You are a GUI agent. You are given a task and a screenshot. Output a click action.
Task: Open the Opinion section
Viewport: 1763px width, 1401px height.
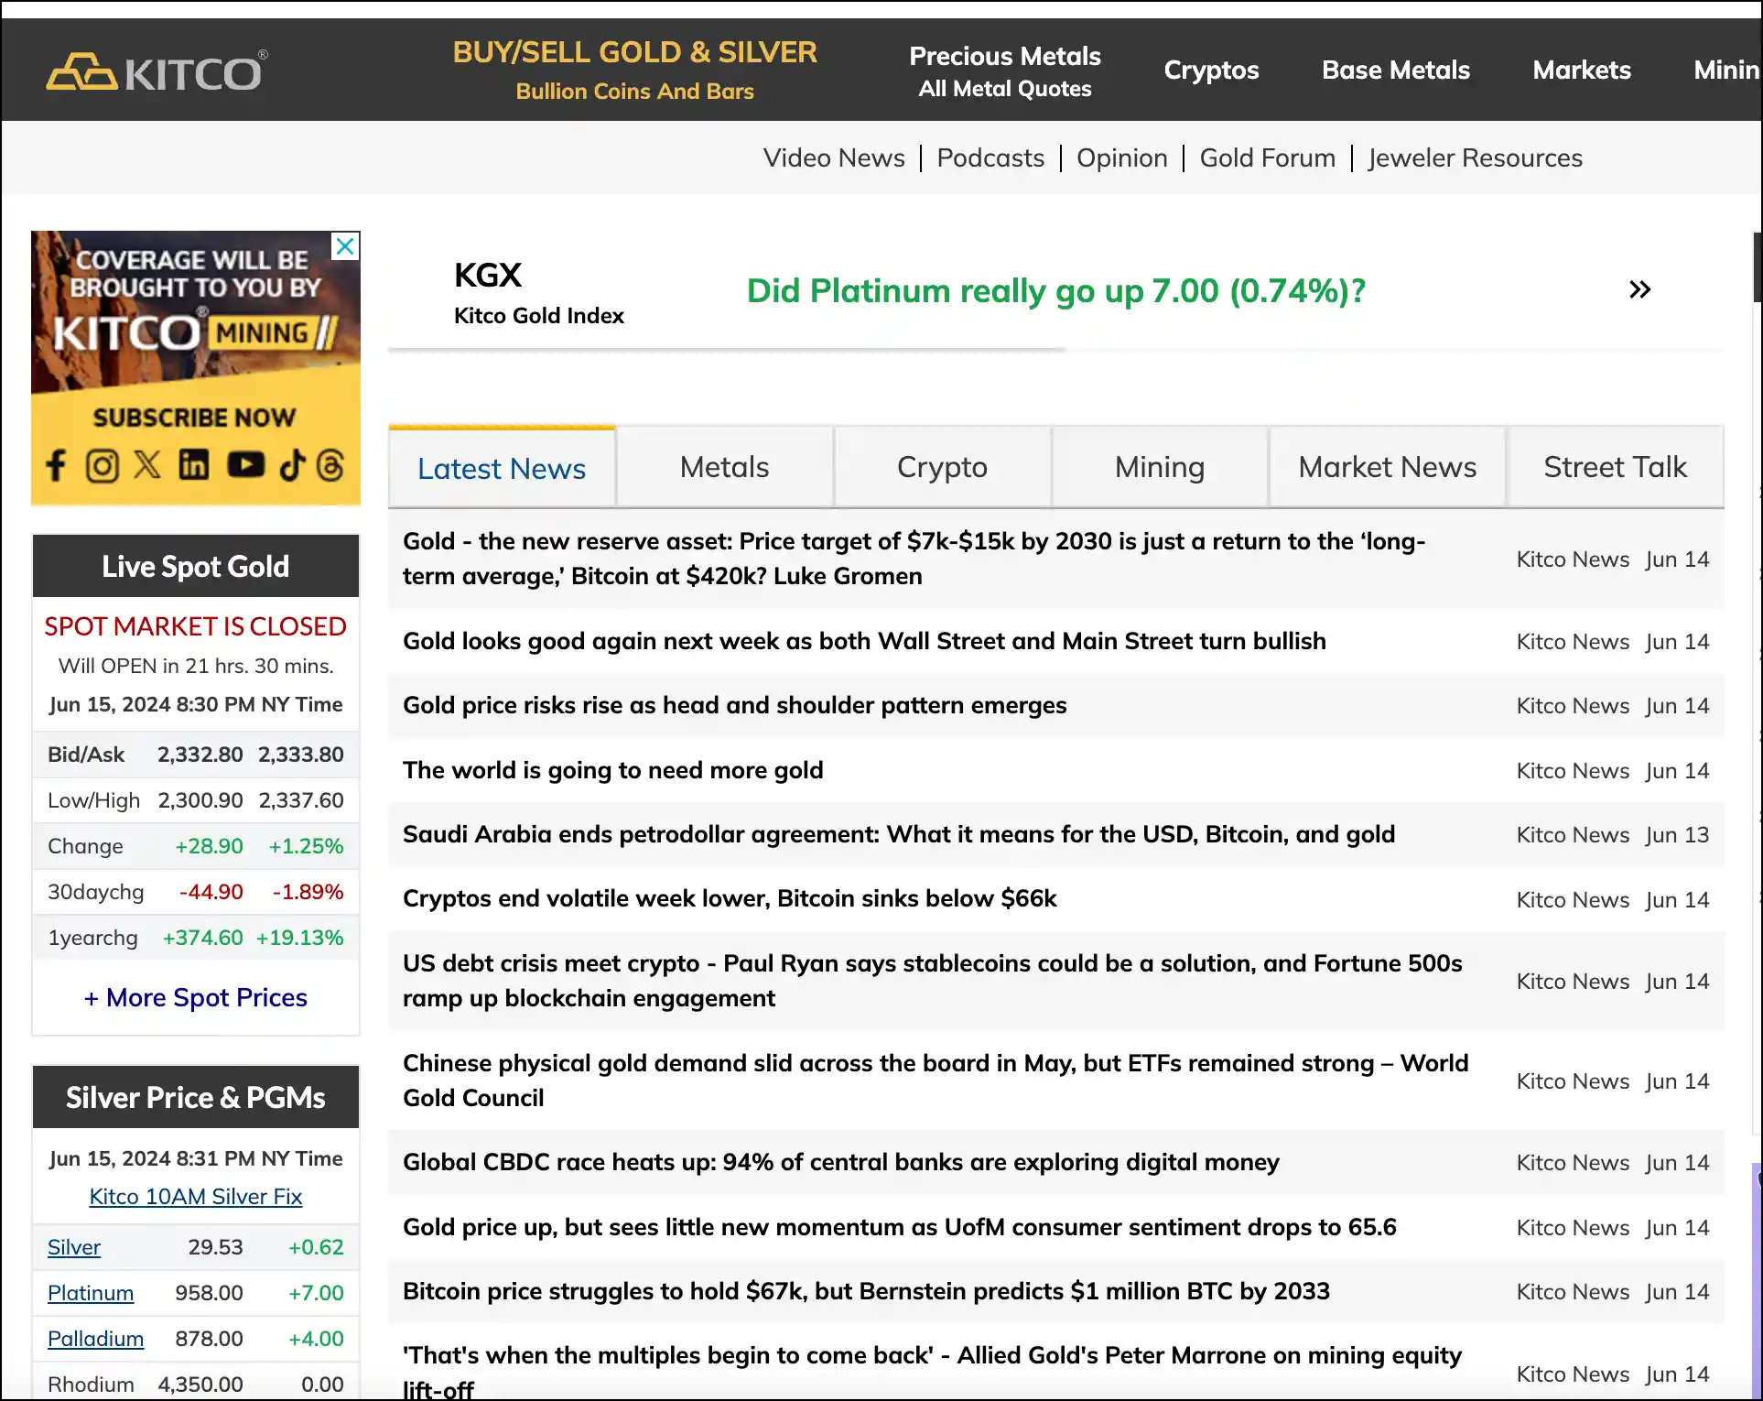(1121, 157)
